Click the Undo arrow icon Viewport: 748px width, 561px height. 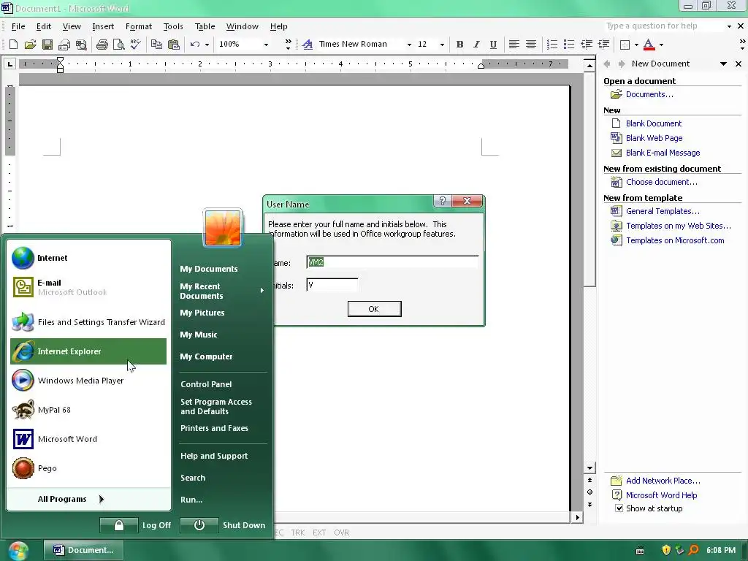(194, 45)
